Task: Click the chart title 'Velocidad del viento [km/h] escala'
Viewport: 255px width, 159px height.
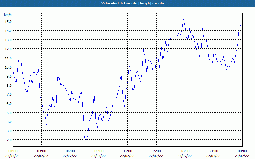Action: tap(132, 3)
